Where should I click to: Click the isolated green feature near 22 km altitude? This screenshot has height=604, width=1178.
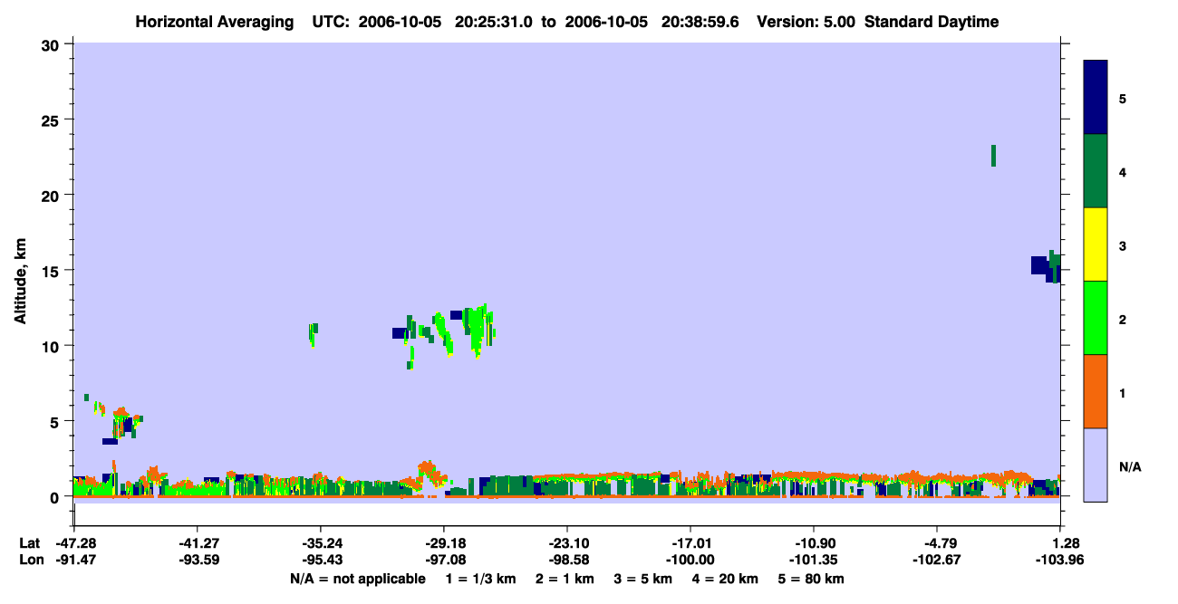[x=994, y=155]
